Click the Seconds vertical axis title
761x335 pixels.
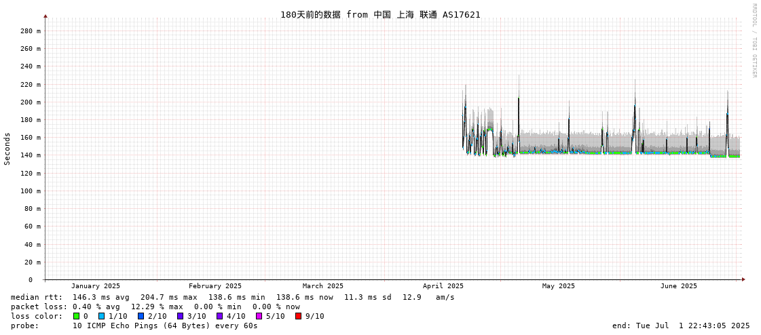tap(7, 149)
